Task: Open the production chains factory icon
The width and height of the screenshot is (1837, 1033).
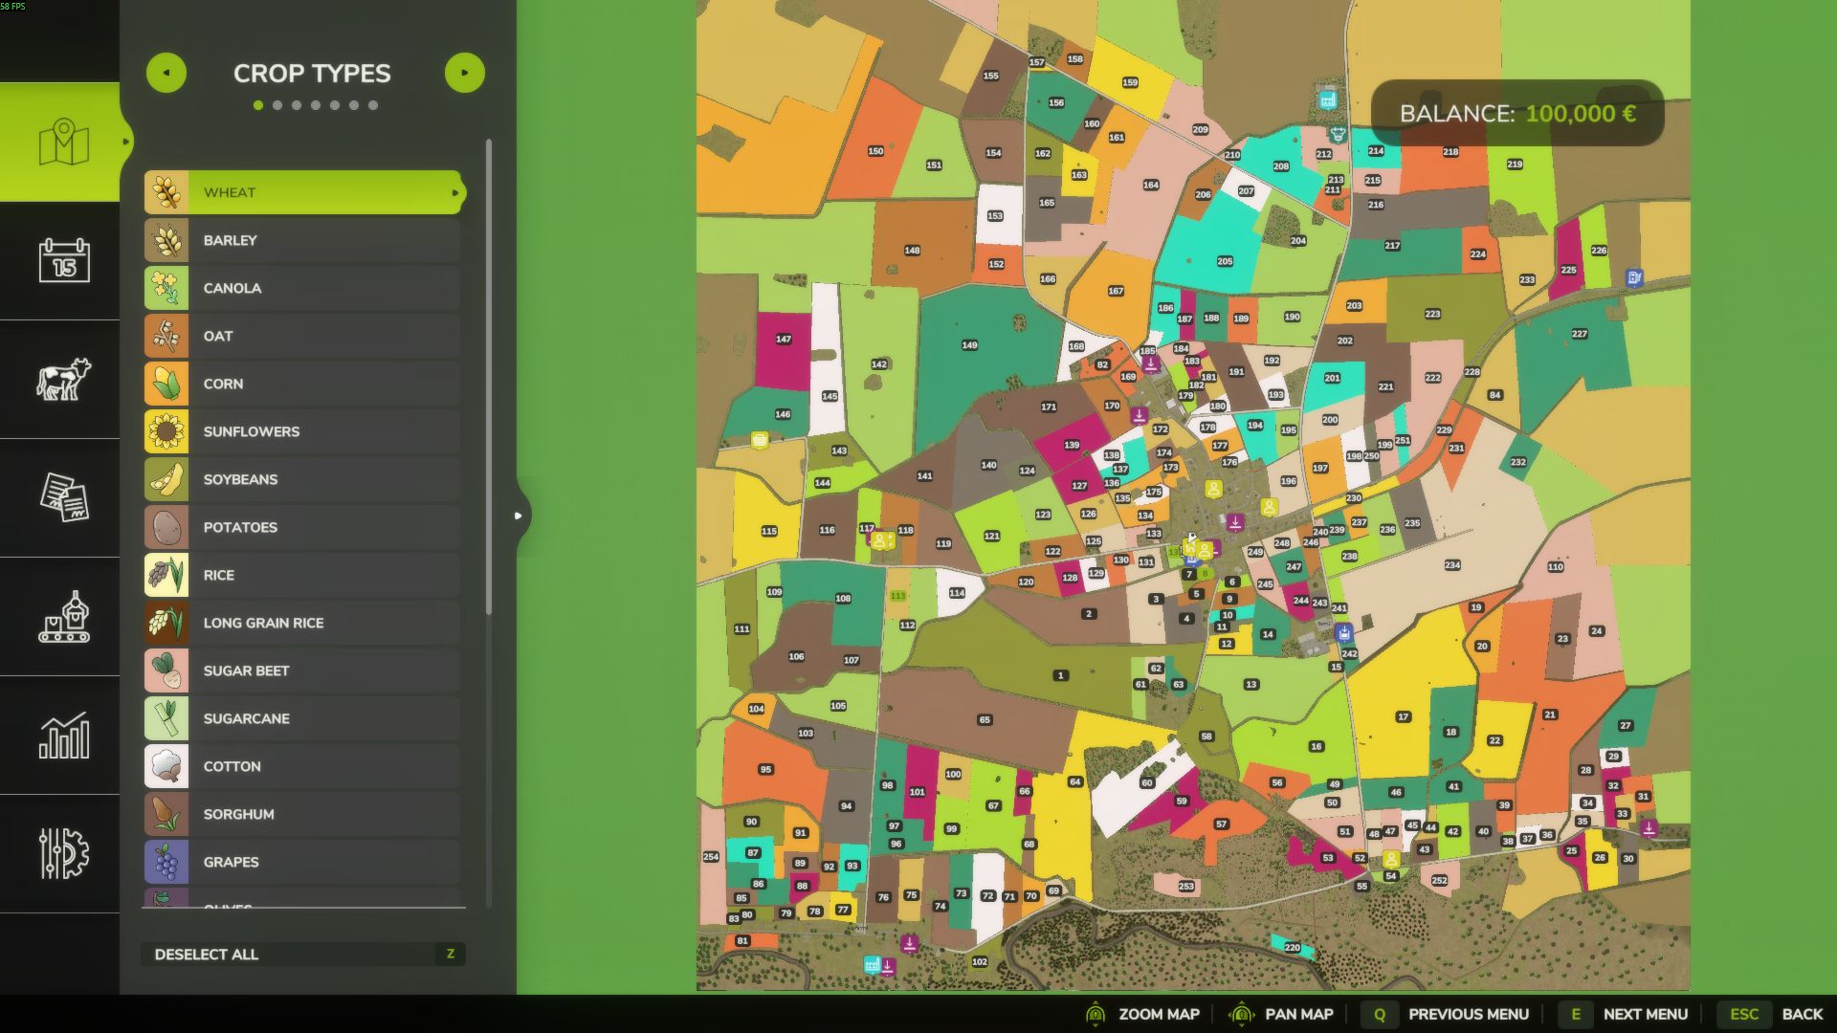Action: point(63,616)
